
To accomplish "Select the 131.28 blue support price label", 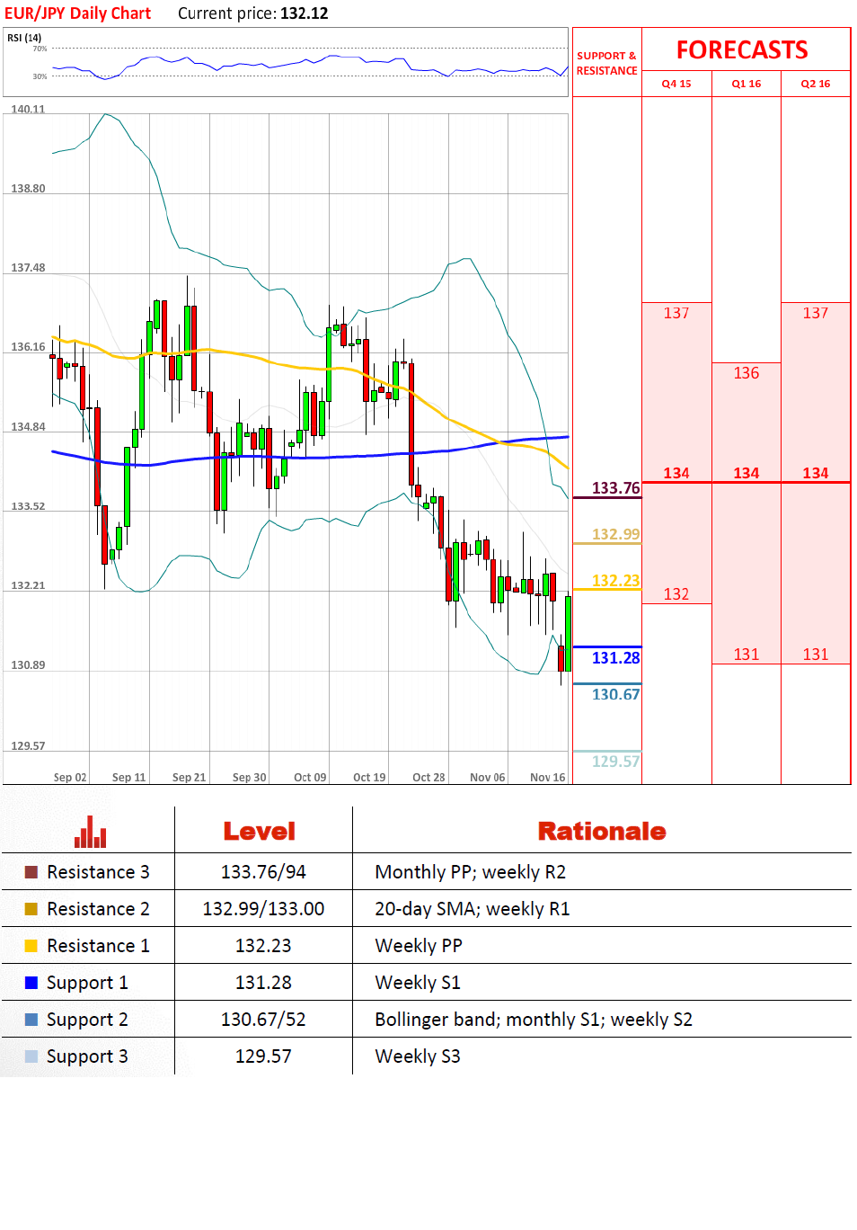I will click(615, 658).
